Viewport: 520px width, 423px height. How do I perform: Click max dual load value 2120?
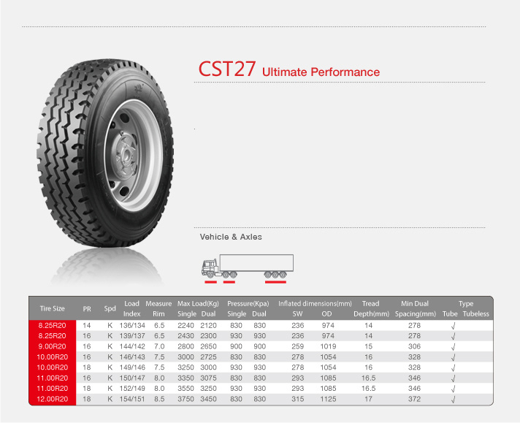tap(208, 325)
